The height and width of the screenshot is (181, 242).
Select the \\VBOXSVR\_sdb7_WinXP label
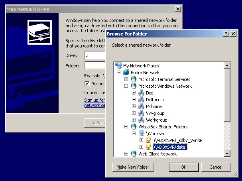click(178, 140)
